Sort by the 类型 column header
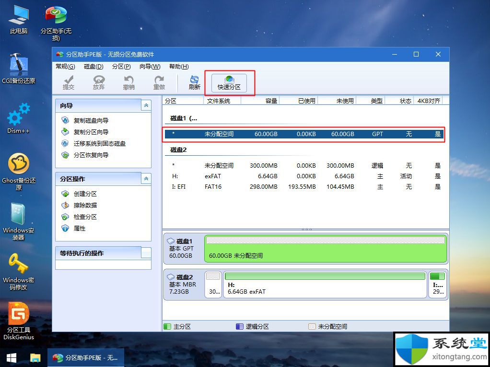The width and height of the screenshot is (490, 367). tap(370, 101)
